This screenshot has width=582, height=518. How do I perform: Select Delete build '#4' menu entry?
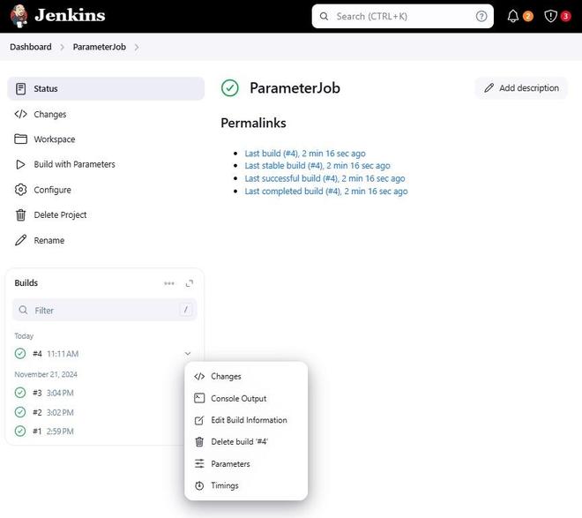246,441
